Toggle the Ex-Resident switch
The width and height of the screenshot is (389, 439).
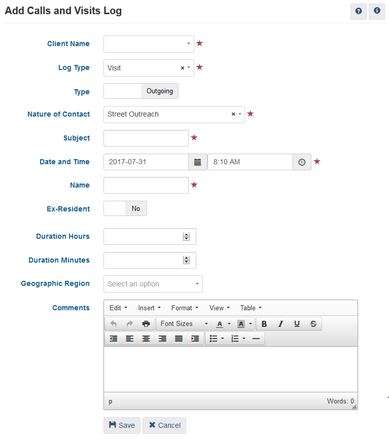[125, 208]
